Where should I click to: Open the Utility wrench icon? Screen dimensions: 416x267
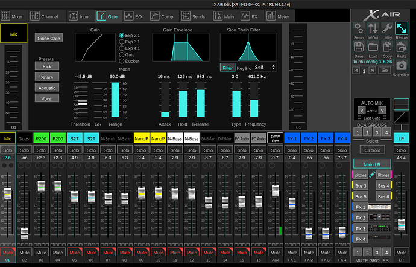coord(387,28)
